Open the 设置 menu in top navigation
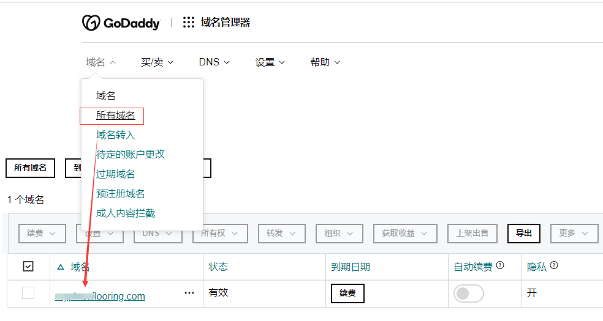Viewport: 603px width, 321px height. 270,62
